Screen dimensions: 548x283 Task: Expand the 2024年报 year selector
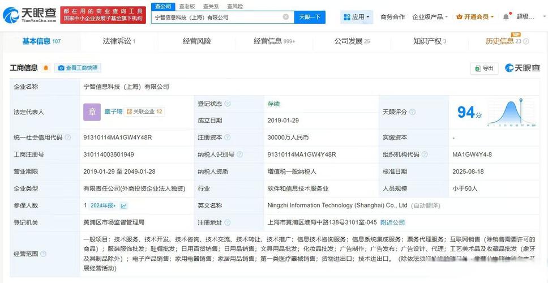coord(103,206)
